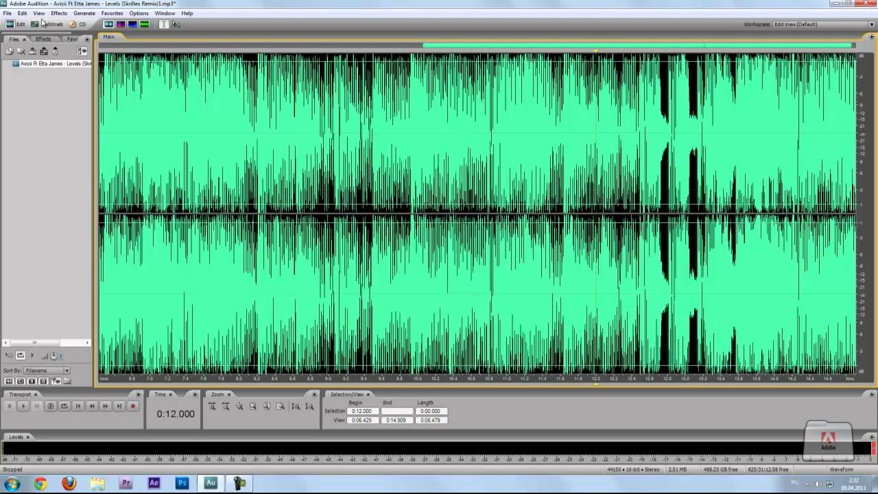This screenshot has height=494, width=878.
Task: Select Waveform display icon in toolbar
Action: (x=108, y=24)
